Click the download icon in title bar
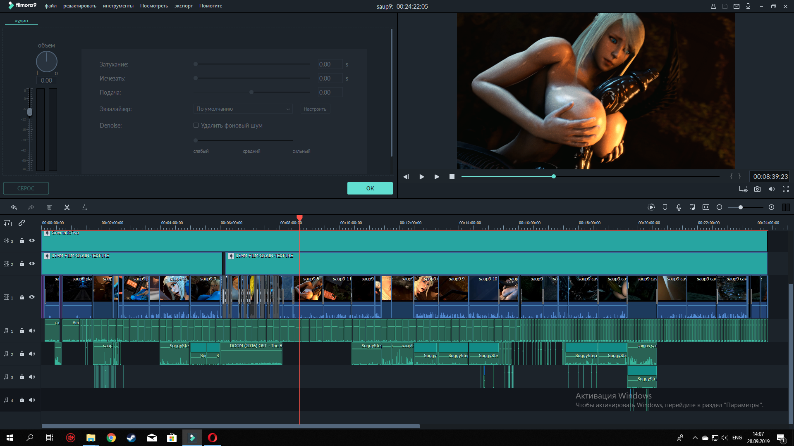Screen dimensions: 794x446 click(x=748, y=6)
